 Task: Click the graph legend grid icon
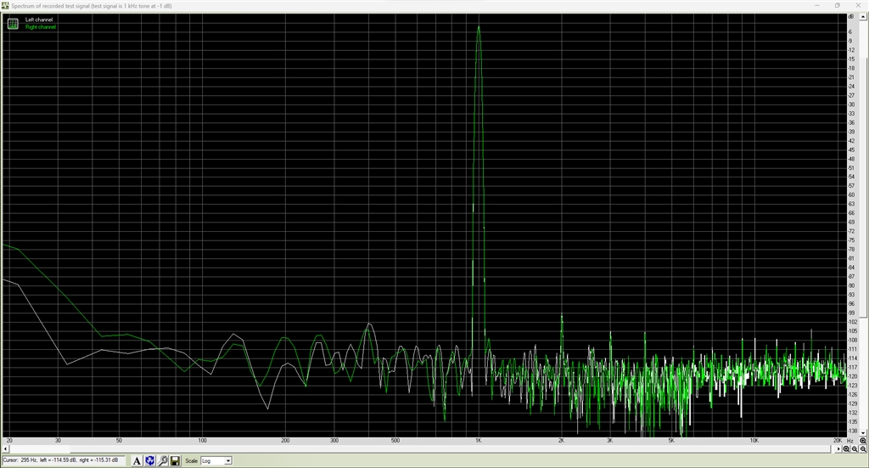(13, 23)
